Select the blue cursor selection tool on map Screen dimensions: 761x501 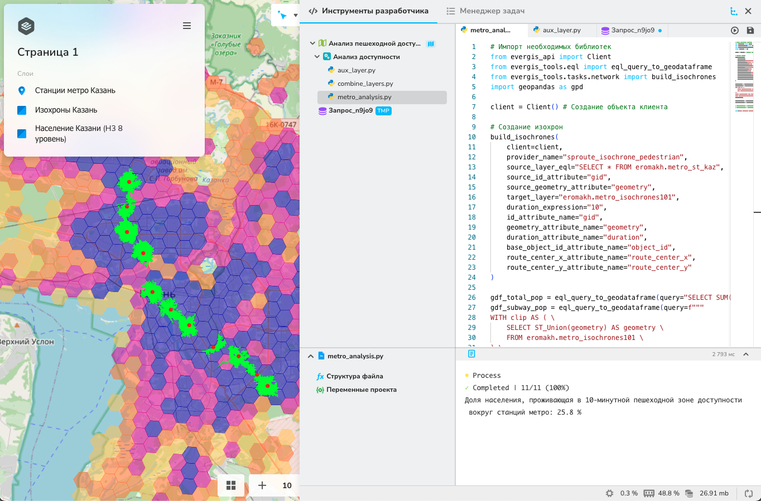coord(283,15)
